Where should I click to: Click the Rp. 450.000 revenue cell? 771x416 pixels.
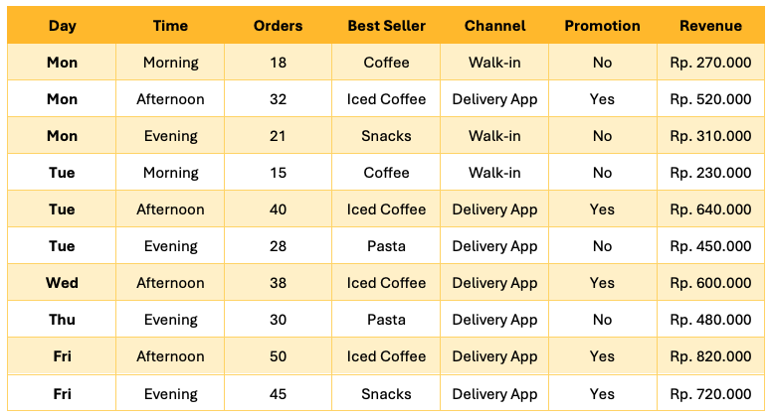tap(710, 246)
